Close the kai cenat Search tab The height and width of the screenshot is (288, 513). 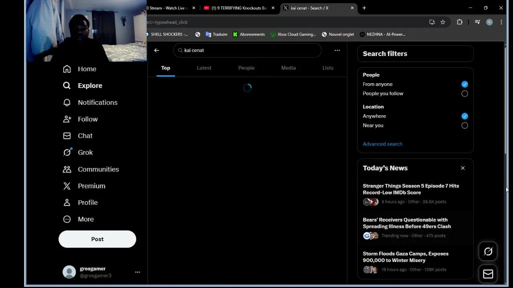(x=352, y=8)
